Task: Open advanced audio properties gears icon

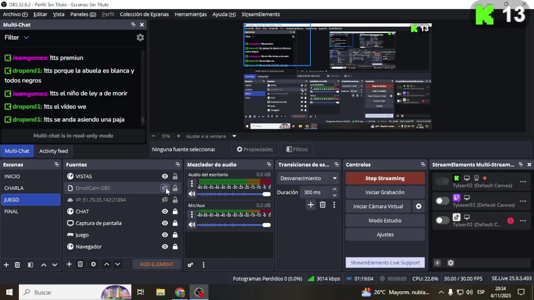Action: tap(190, 265)
